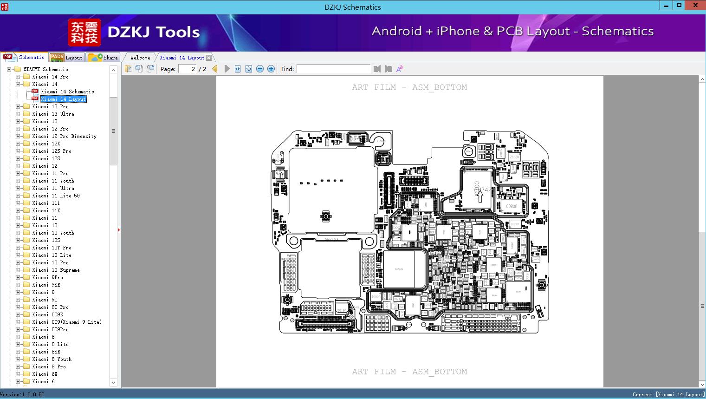The height and width of the screenshot is (399, 706).
Task: Click the find next icon
Action: (x=388, y=69)
